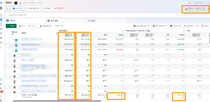Click the refresh icon button at top right

(x=189, y=3)
